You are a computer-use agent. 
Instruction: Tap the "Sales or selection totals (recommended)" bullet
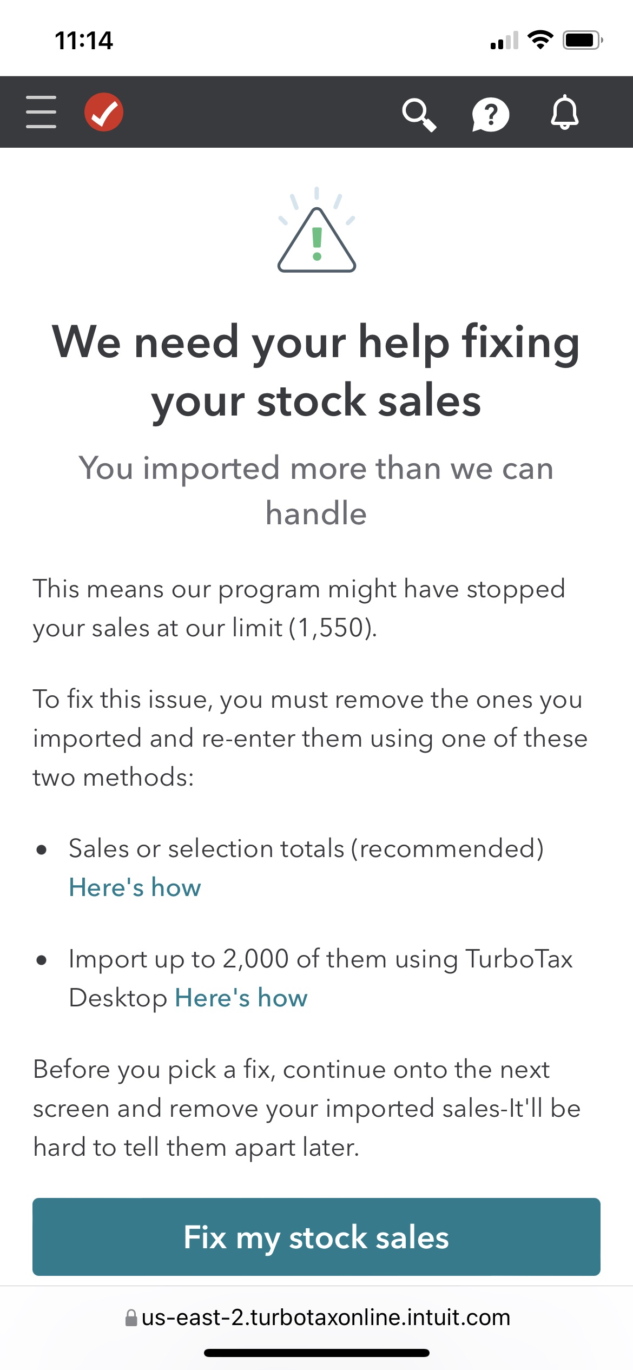(x=306, y=848)
